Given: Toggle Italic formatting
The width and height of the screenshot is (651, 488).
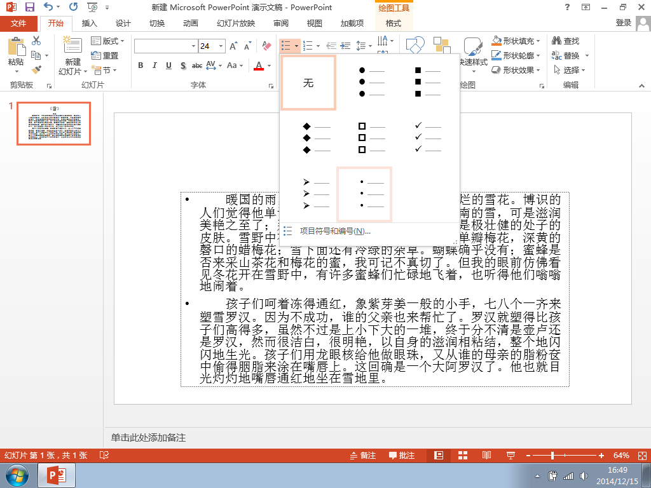Looking at the screenshot, I should (x=154, y=65).
